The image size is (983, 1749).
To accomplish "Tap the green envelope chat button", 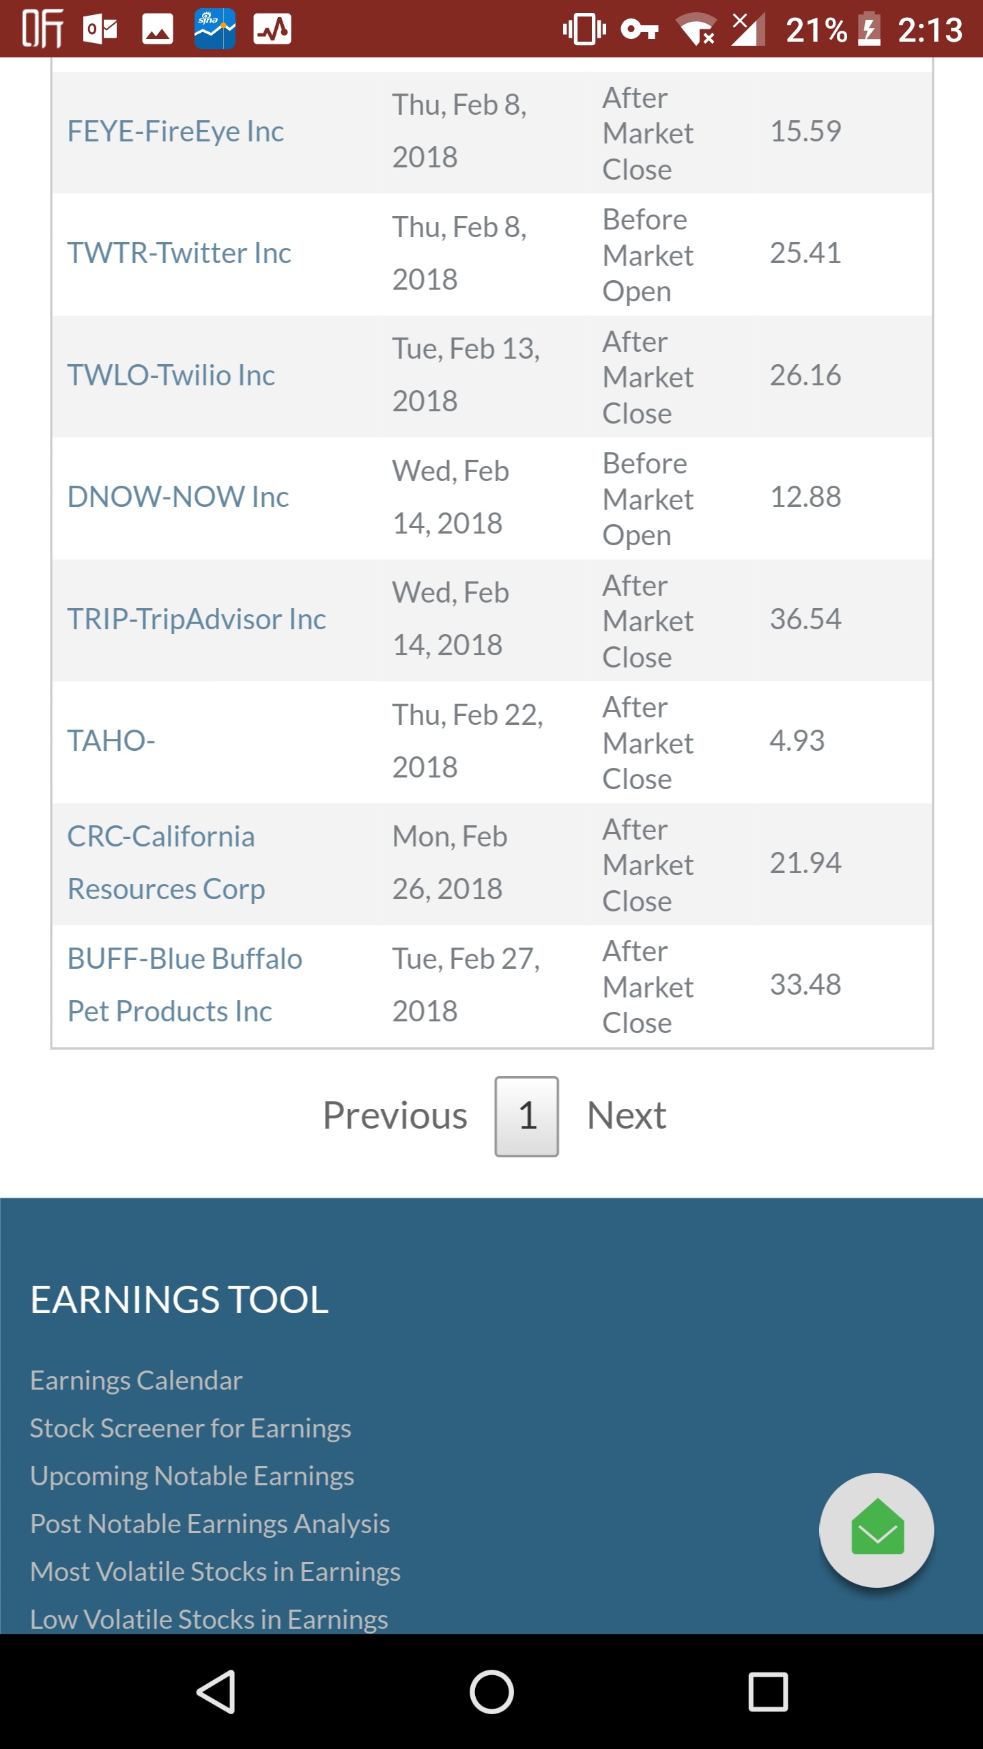I will 877,1529.
